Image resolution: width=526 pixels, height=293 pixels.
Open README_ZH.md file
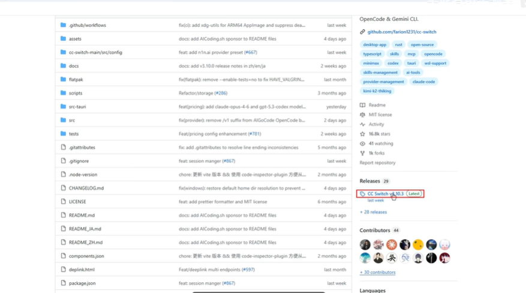(x=86, y=243)
